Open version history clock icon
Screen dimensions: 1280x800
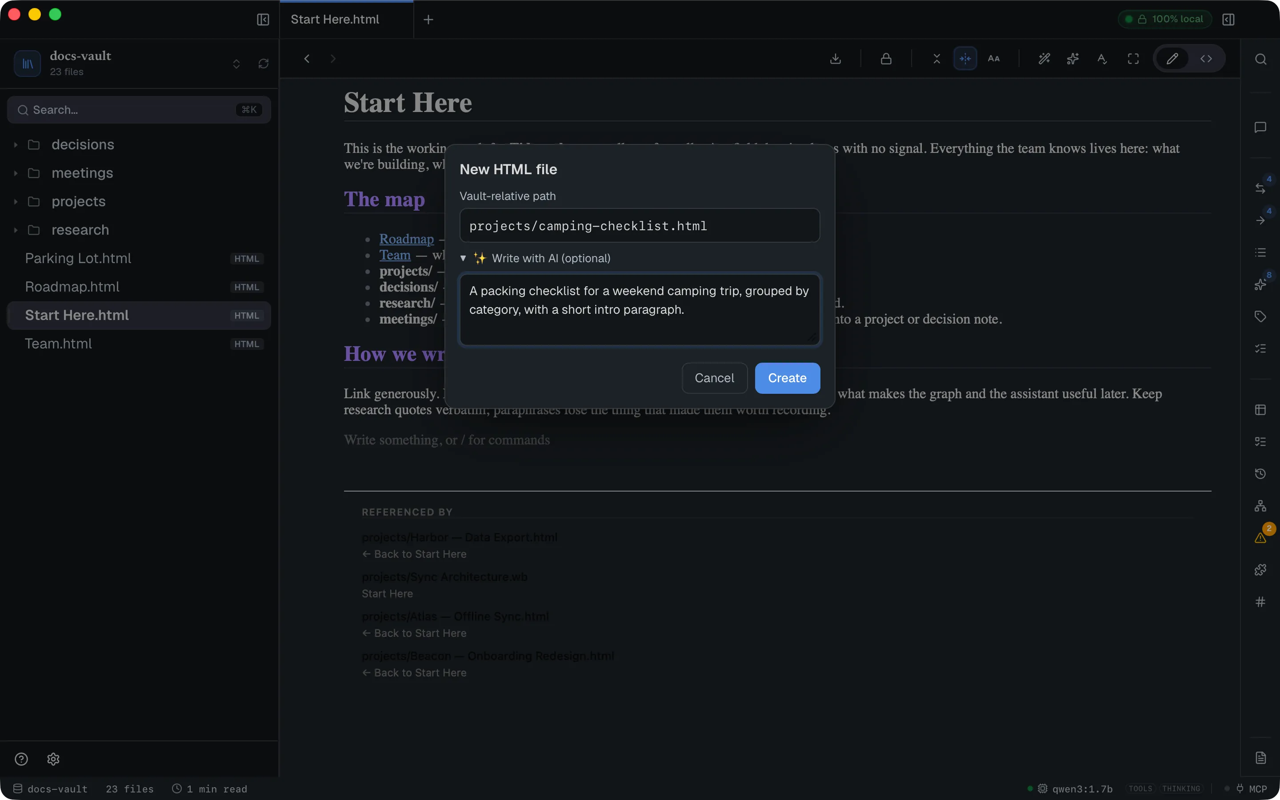(1260, 473)
